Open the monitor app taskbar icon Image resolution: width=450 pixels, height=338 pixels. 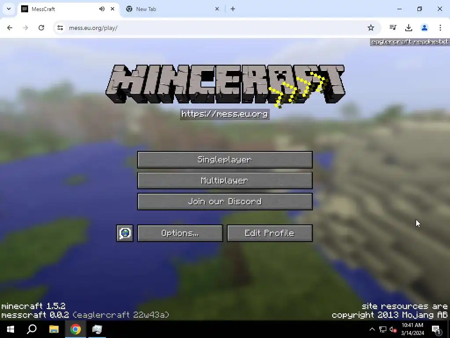point(97,329)
